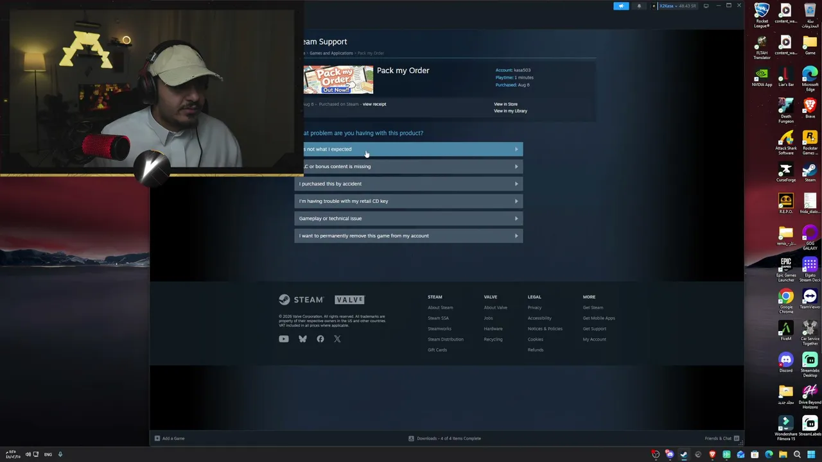The width and height of the screenshot is (822, 462).
Task: Open Accessibility footer link
Action: 539,318
